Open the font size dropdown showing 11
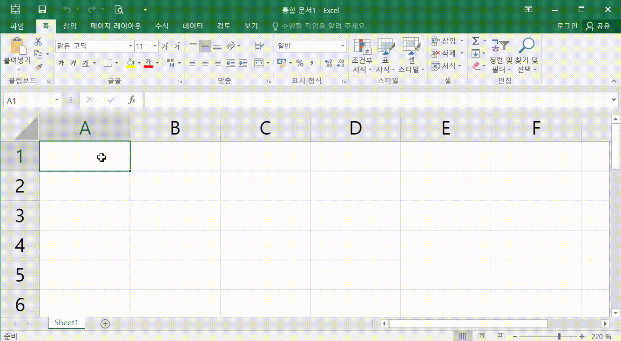621x341 pixels. [155, 46]
